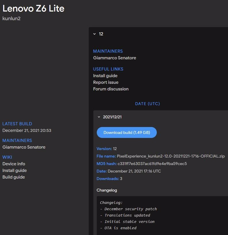This screenshot has width=228, height=235.
Task: Select the MD5 hash value c331ff7e63037ac61fd9e4e9ba59cec5
Action: pos(152,164)
